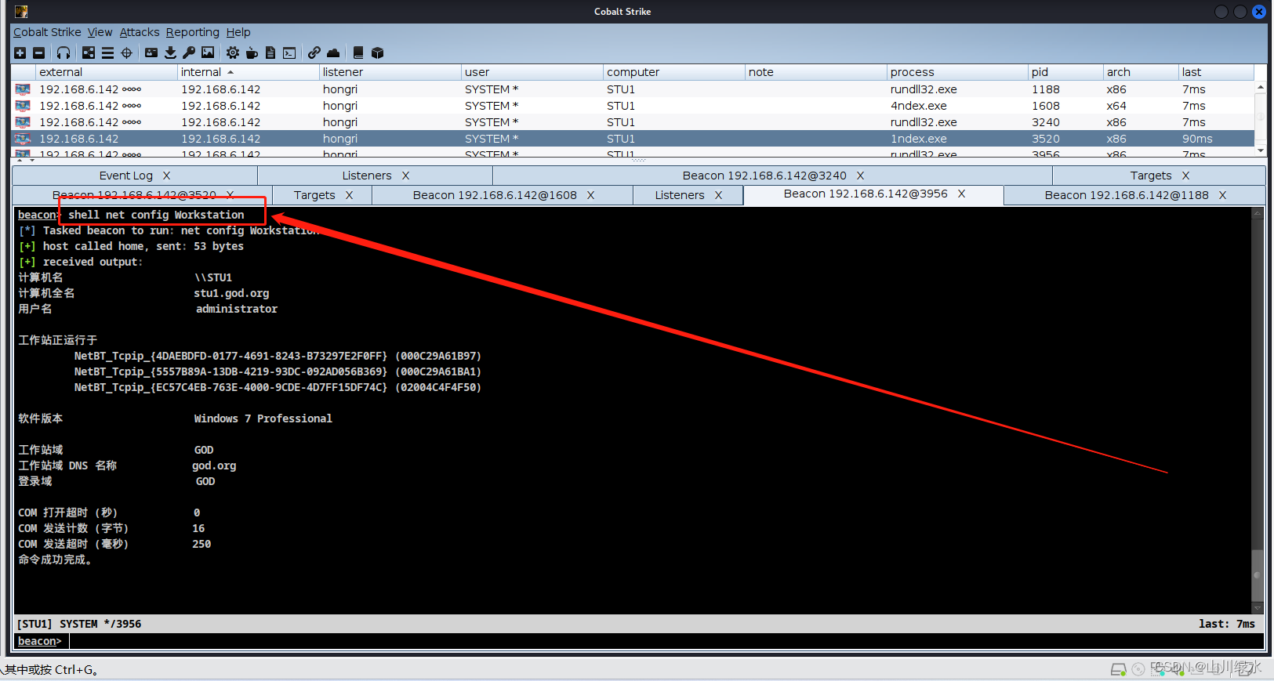Viewport: 1274px width, 681px height.
Task: Open the Credentials viewer icon
Action: [x=151, y=53]
